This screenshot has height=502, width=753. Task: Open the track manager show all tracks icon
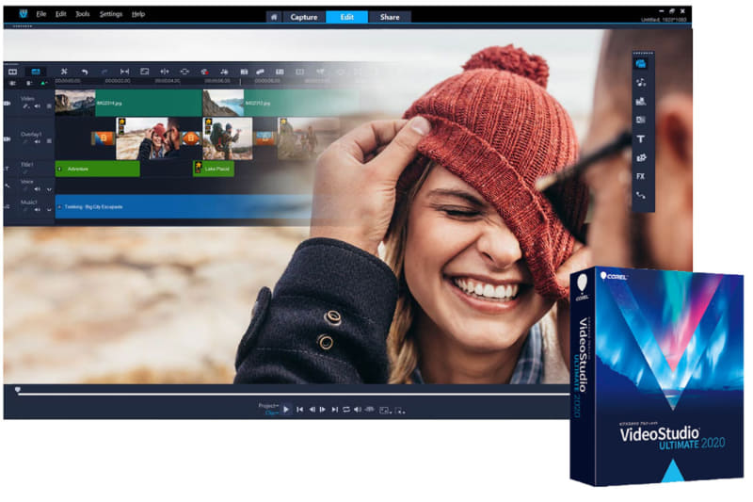pos(12,83)
